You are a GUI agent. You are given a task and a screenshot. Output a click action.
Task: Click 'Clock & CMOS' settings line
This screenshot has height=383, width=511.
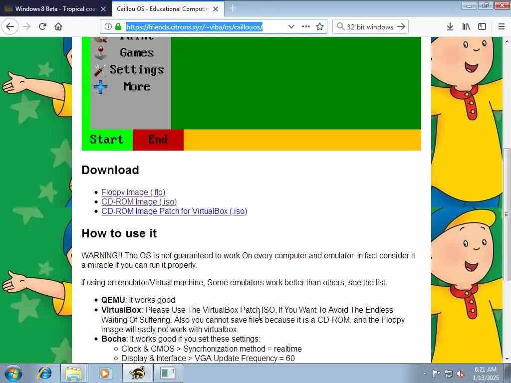212,349
